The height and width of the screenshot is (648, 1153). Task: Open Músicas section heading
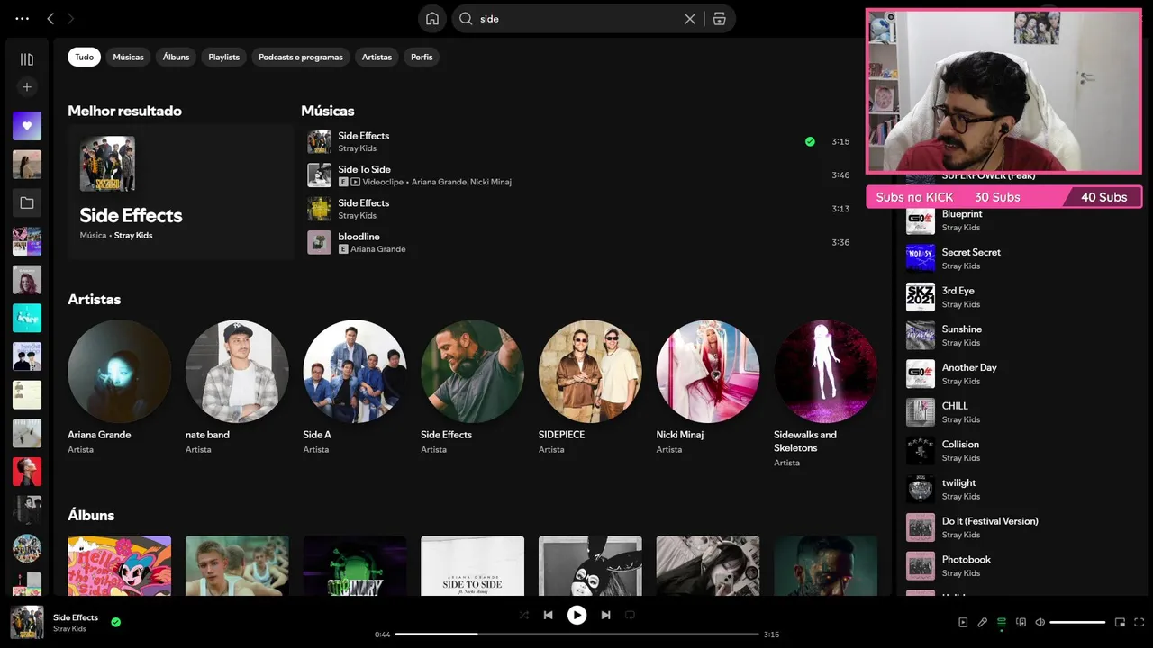coord(327,111)
